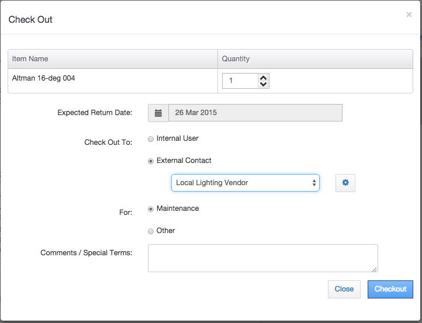This screenshot has height=323, width=422.
Task: Dismiss the dialog with the X icon
Action: point(409,15)
